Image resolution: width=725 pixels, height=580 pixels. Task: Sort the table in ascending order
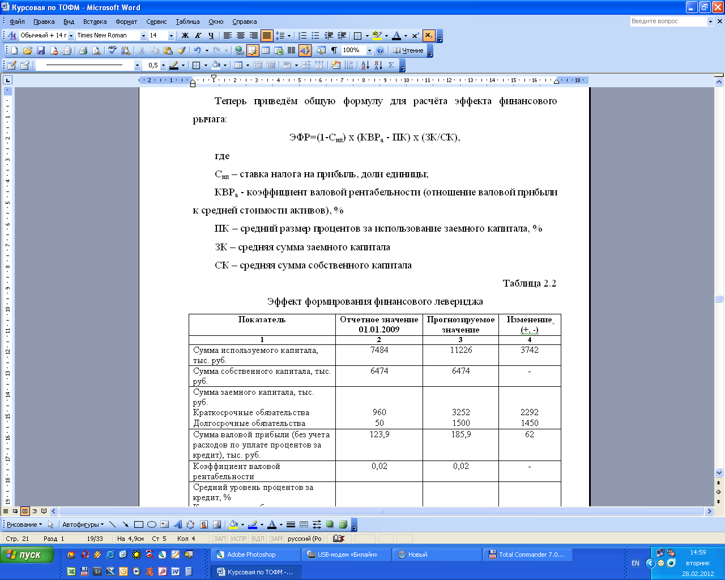coord(365,65)
